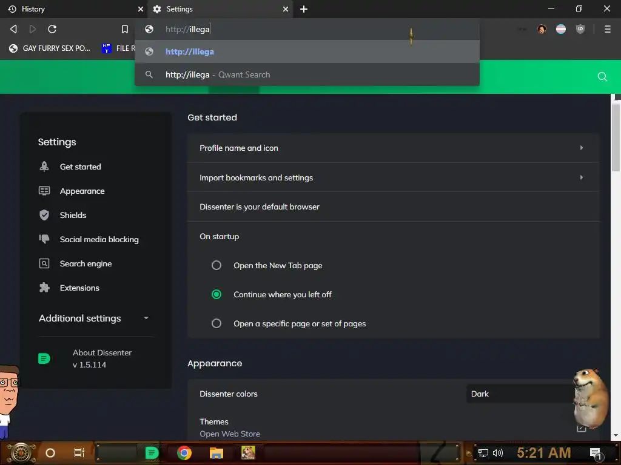Viewport: 621px width, 465px height.
Task: Bookmark this page with the bookmark icon
Action: coord(125,29)
